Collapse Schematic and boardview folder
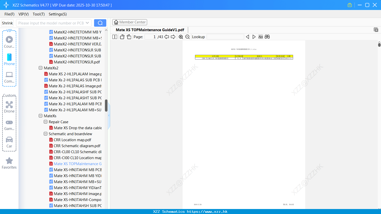The height and width of the screenshot is (214, 381). point(46,134)
